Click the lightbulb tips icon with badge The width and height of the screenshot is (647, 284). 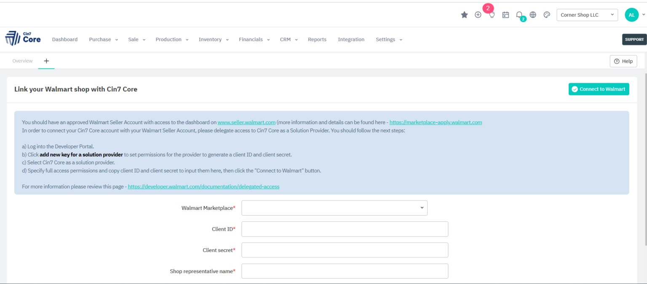(x=492, y=14)
